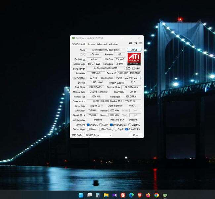
Task: Click the Close button in GPU-Z
Action: click(x=135, y=135)
